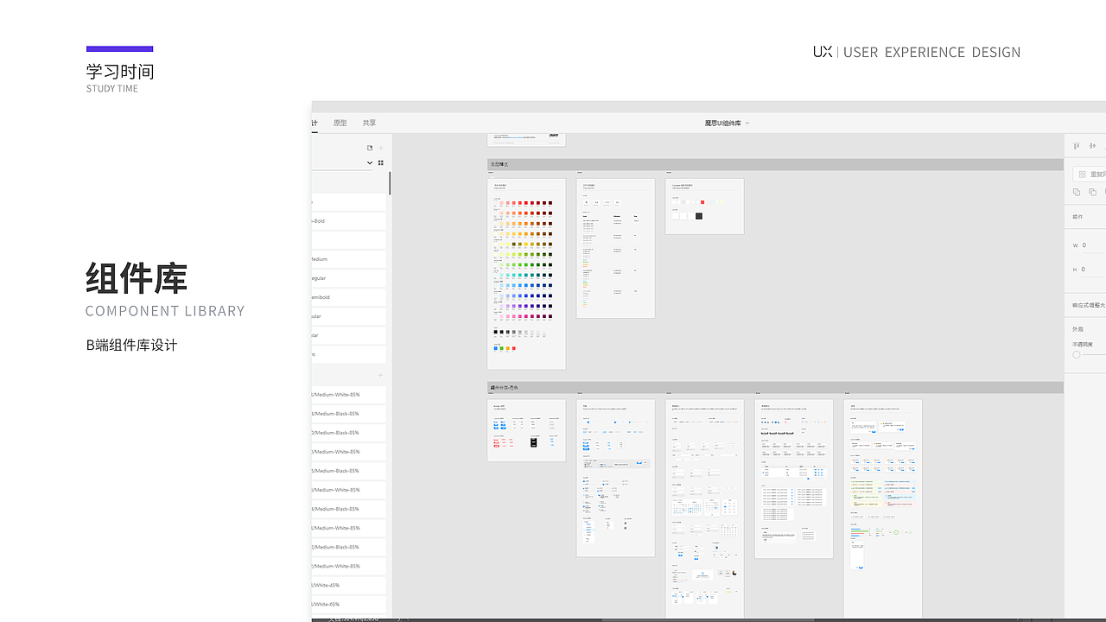Click the 响应式调整大小 responsive resize label
Image resolution: width=1106 pixels, height=622 pixels.
point(1089,306)
